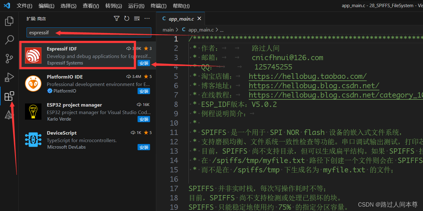The width and height of the screenshot is (423, 211).
Task: Click the Espressif IDF extension logo
Action: click(33, 55)
